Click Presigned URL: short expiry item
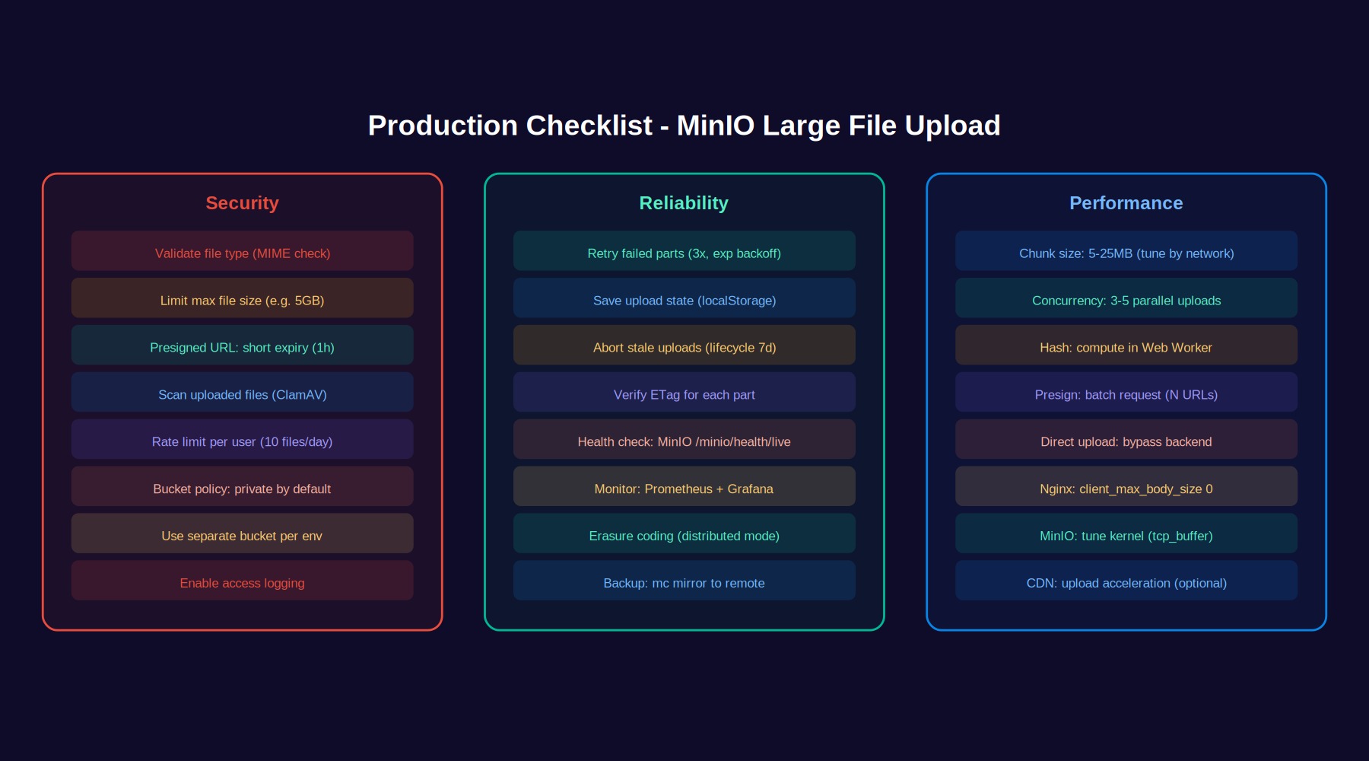The width and height of the screenshot is (1369, 761). coord(242,345)
